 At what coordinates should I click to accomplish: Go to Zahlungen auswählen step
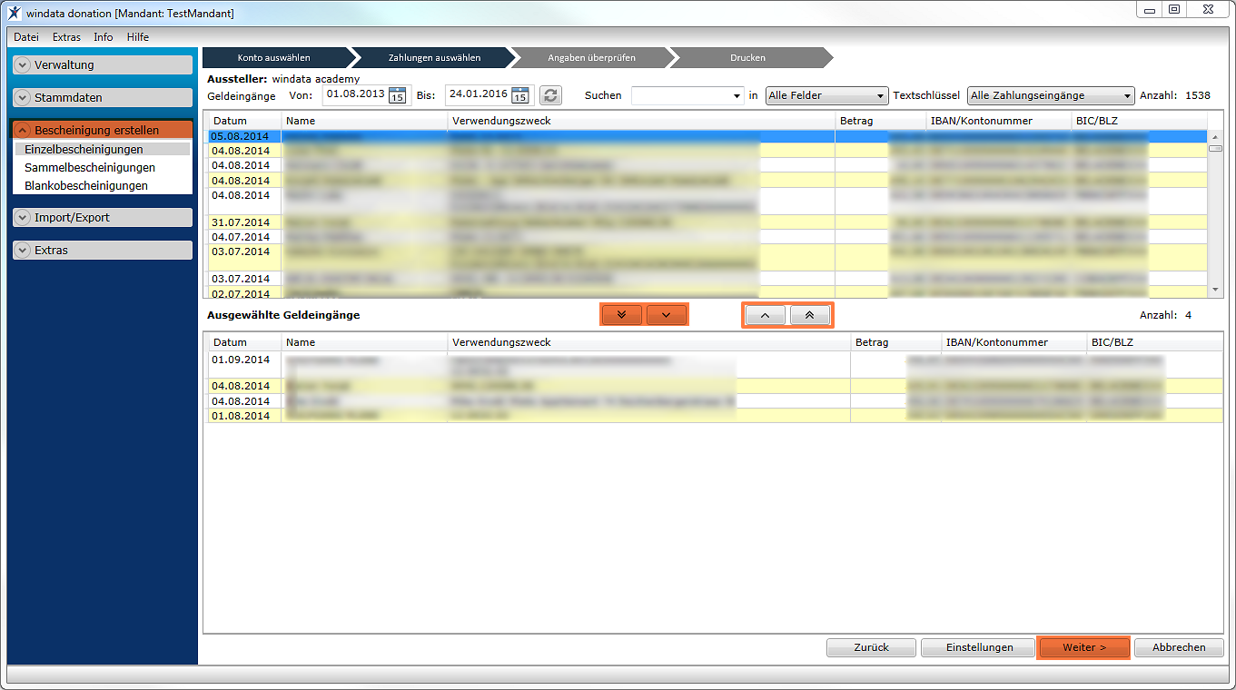click(434, 57)
